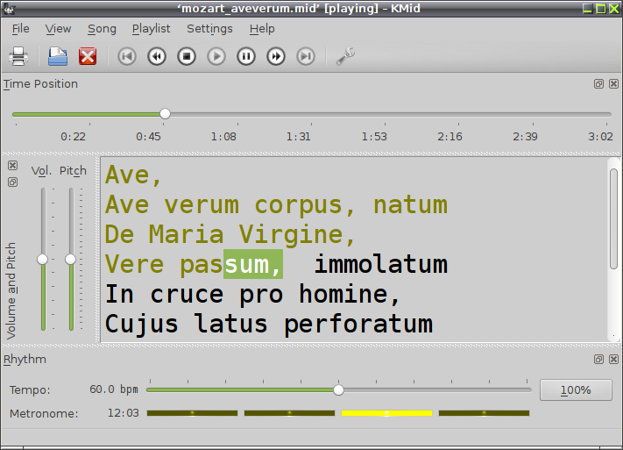Click the time position slider handle
Image resolution: width=623 pixels, height=450 pixels.
(x=166, y=114)
